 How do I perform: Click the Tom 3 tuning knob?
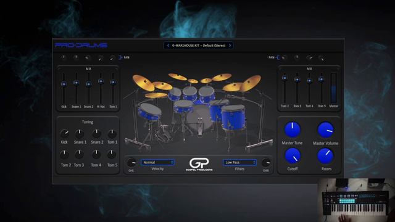[79, 154]
